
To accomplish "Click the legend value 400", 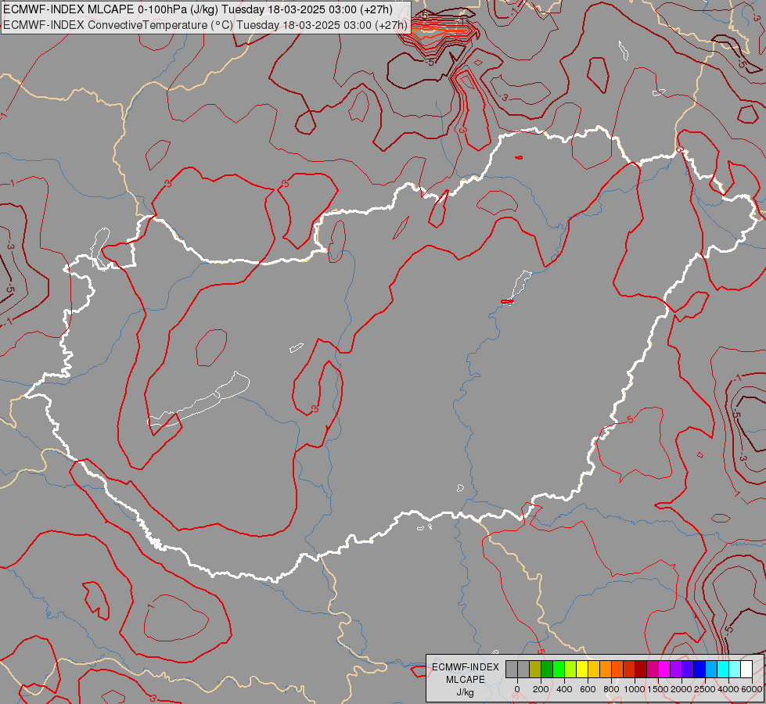I will (x=564, y=689).
